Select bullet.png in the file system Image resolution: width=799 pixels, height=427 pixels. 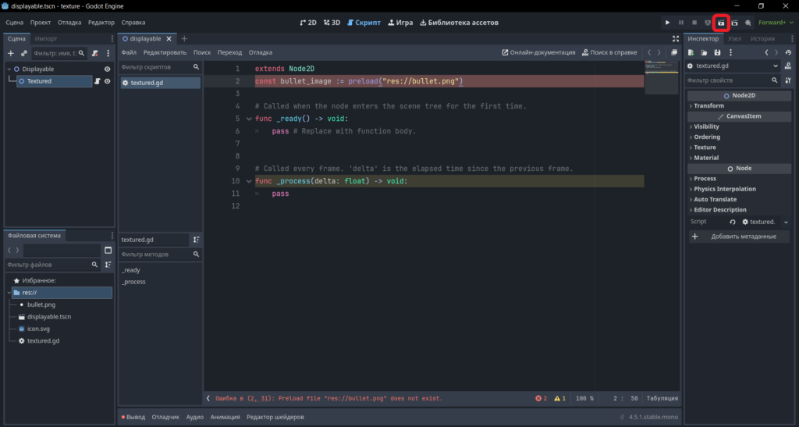[x=41, y=304]
